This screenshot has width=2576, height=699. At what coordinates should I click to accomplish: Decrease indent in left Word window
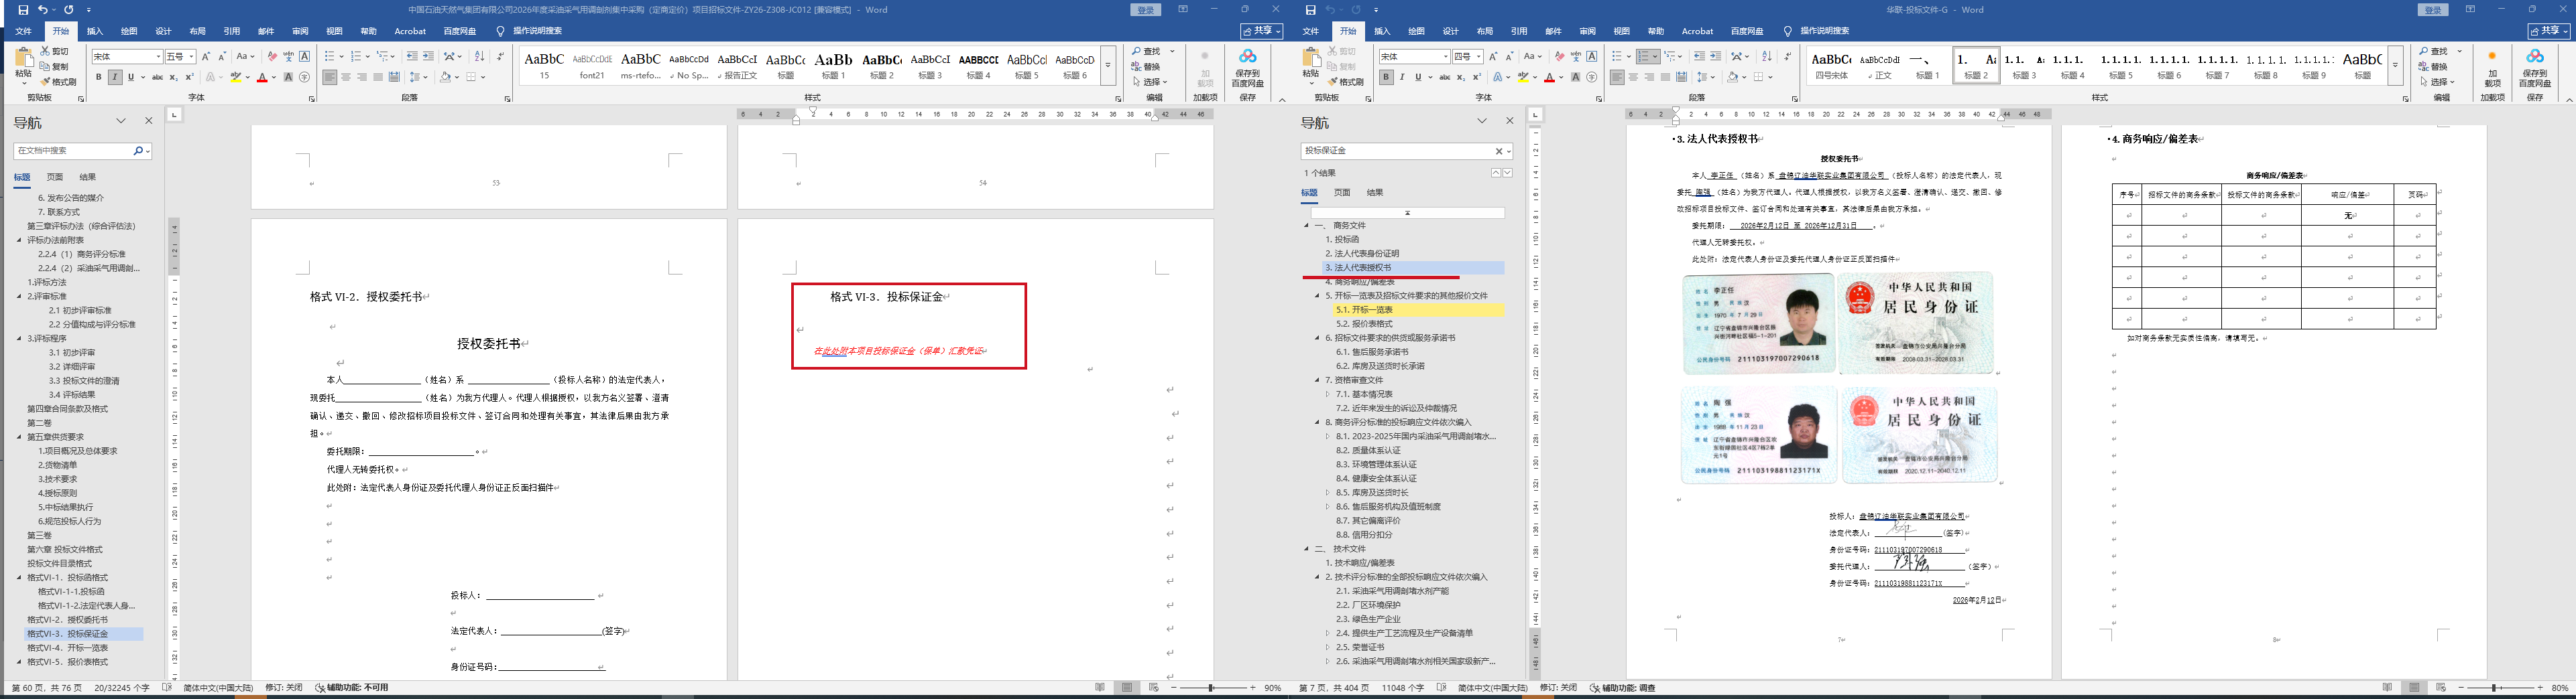pos(412,57)
